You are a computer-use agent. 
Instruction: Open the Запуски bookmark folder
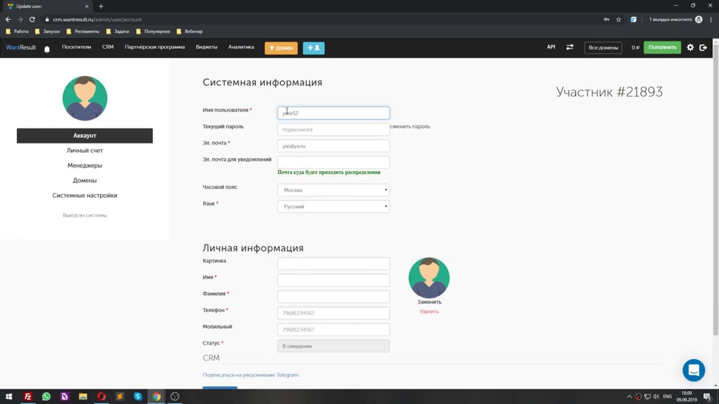click(47, 31)
